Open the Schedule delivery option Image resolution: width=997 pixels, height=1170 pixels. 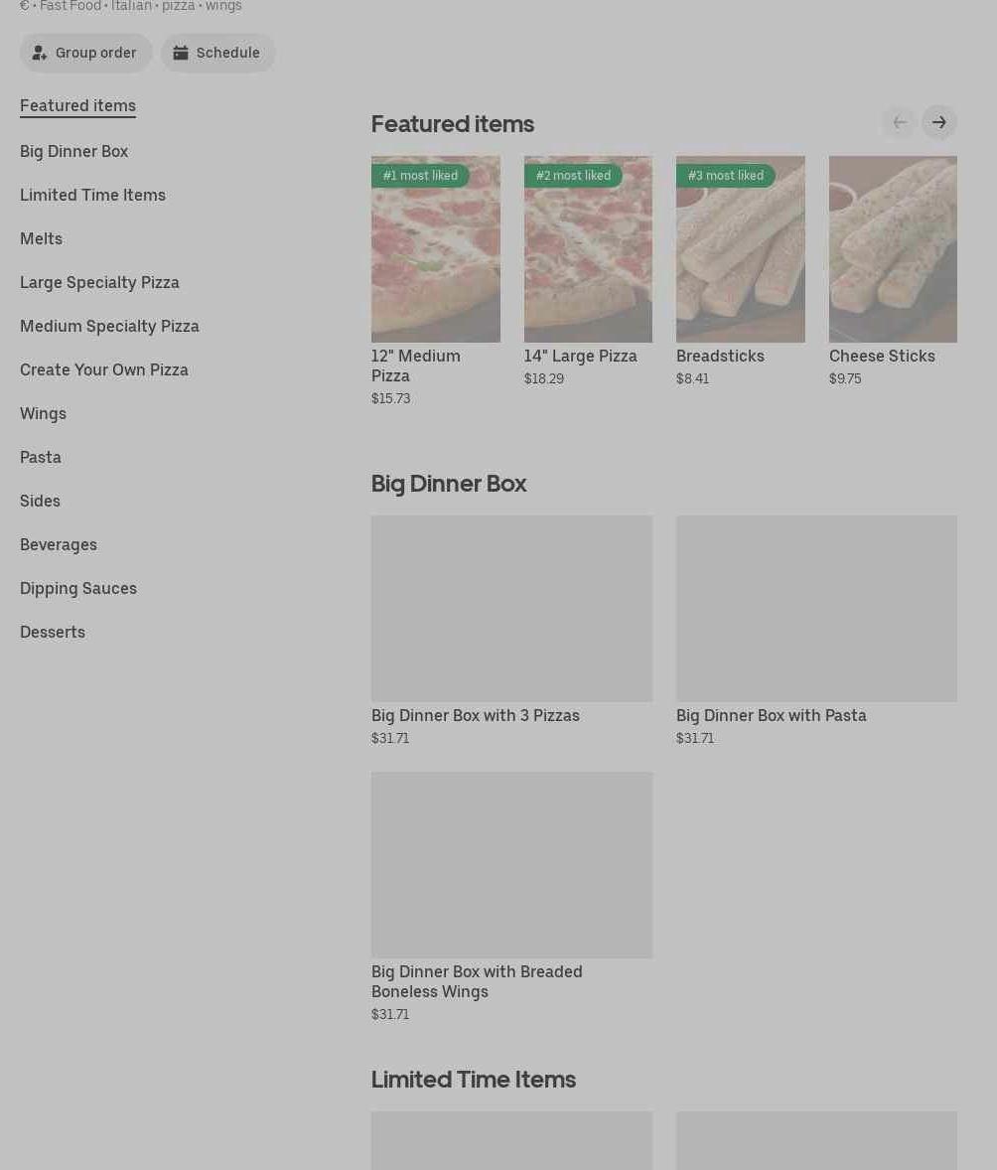point(217,53)
